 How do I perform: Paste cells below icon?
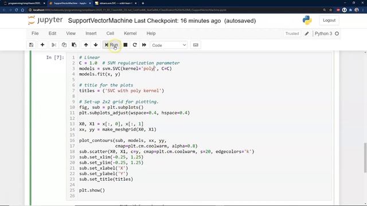[x=74, y=45]
